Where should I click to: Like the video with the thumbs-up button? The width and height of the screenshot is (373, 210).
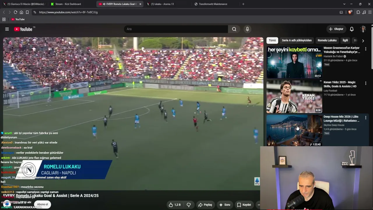pos(175,205)
